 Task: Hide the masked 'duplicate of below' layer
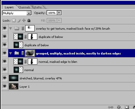(4, 36)
